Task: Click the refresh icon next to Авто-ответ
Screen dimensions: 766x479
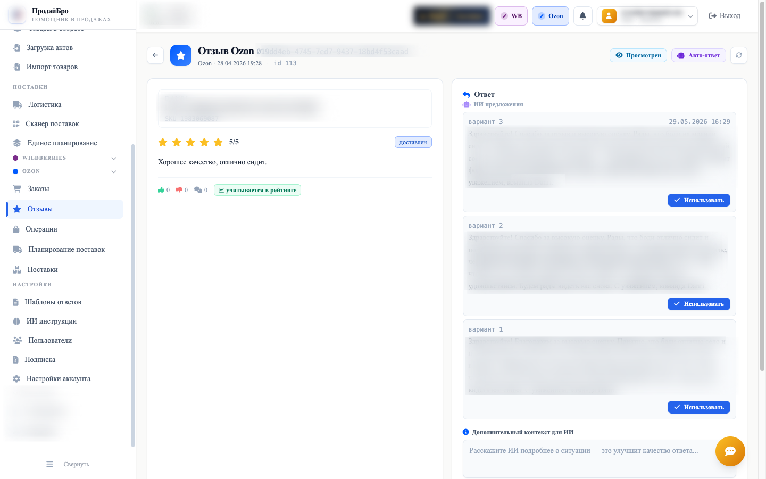Action: click(x=739, y=55)
